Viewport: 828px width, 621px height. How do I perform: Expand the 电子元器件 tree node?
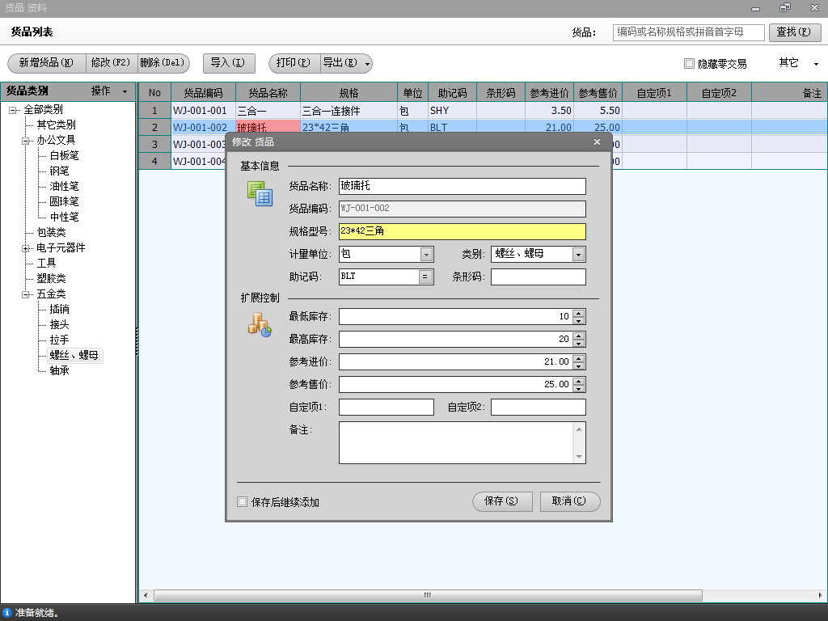pyautogui.click(x=26, y=248)
